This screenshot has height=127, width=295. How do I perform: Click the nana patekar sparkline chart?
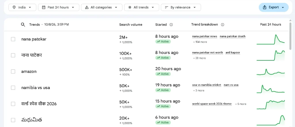tap(271, 39)
